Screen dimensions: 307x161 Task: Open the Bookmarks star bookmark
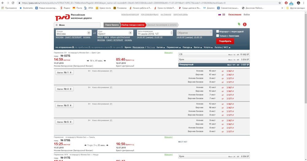click(x=26, y=8)
